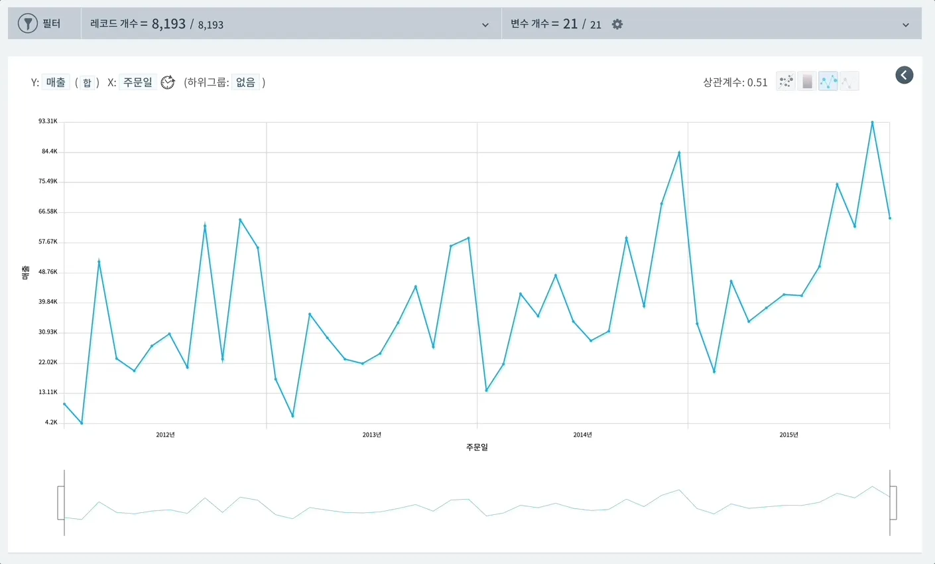
Task: Select the line chart type icon
Action: (828, 82)
